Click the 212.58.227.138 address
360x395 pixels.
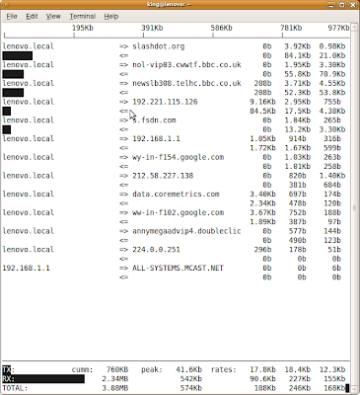163,176
